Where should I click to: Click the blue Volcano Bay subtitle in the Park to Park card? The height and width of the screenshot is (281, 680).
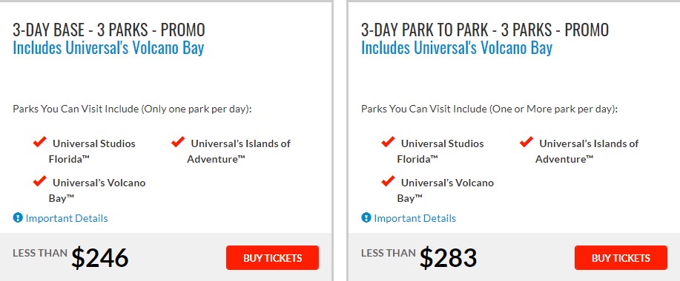pos(457,48)
